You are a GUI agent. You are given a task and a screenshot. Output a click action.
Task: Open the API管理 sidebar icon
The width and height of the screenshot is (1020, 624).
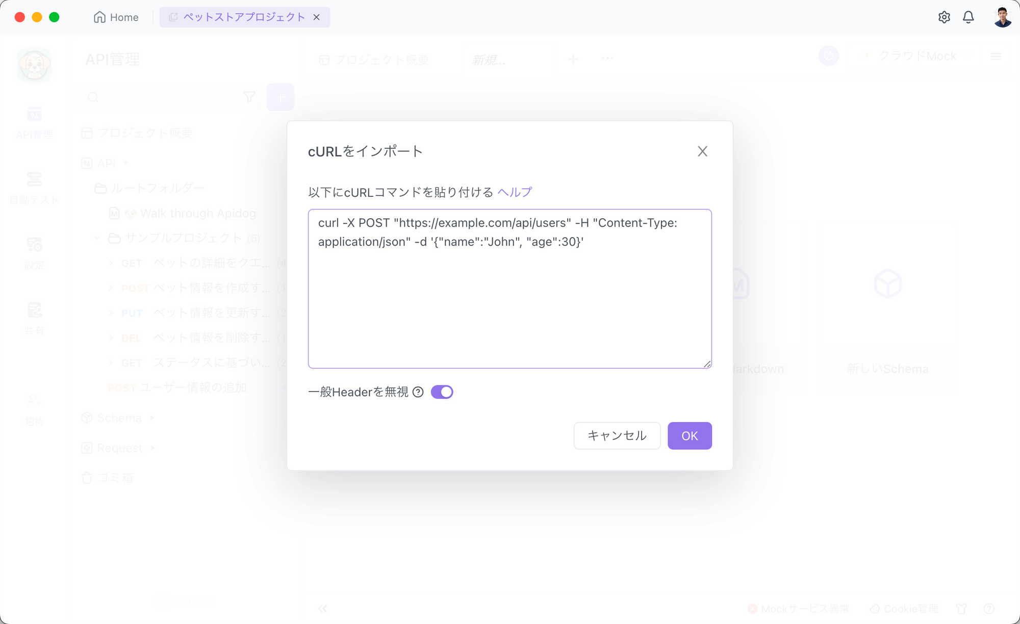pos(34,122)
